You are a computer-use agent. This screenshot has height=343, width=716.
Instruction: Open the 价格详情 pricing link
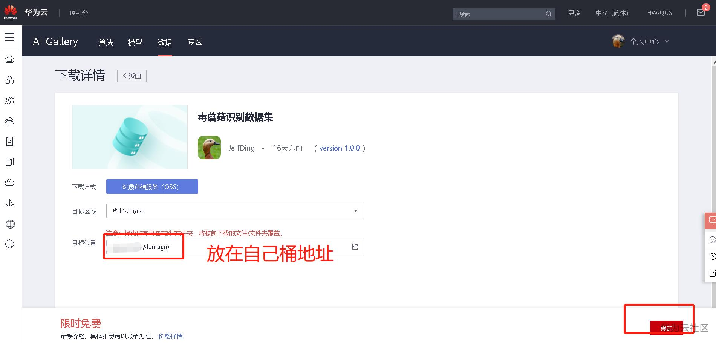coord(170,336)
